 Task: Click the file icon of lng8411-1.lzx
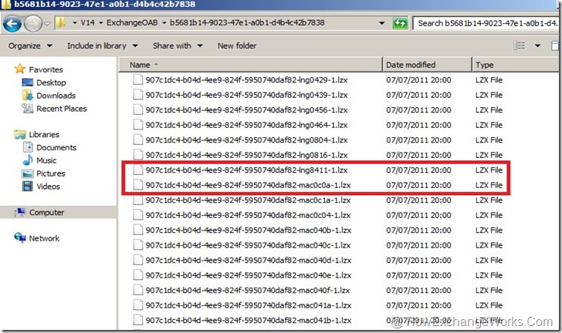138,170
